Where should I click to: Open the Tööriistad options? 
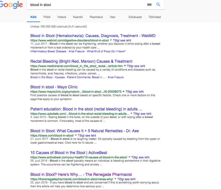[x=155, y=17]
